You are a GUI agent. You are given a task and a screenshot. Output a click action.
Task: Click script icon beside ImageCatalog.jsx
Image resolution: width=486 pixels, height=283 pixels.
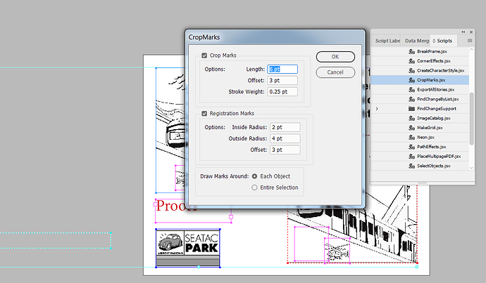tap(411, 119)
